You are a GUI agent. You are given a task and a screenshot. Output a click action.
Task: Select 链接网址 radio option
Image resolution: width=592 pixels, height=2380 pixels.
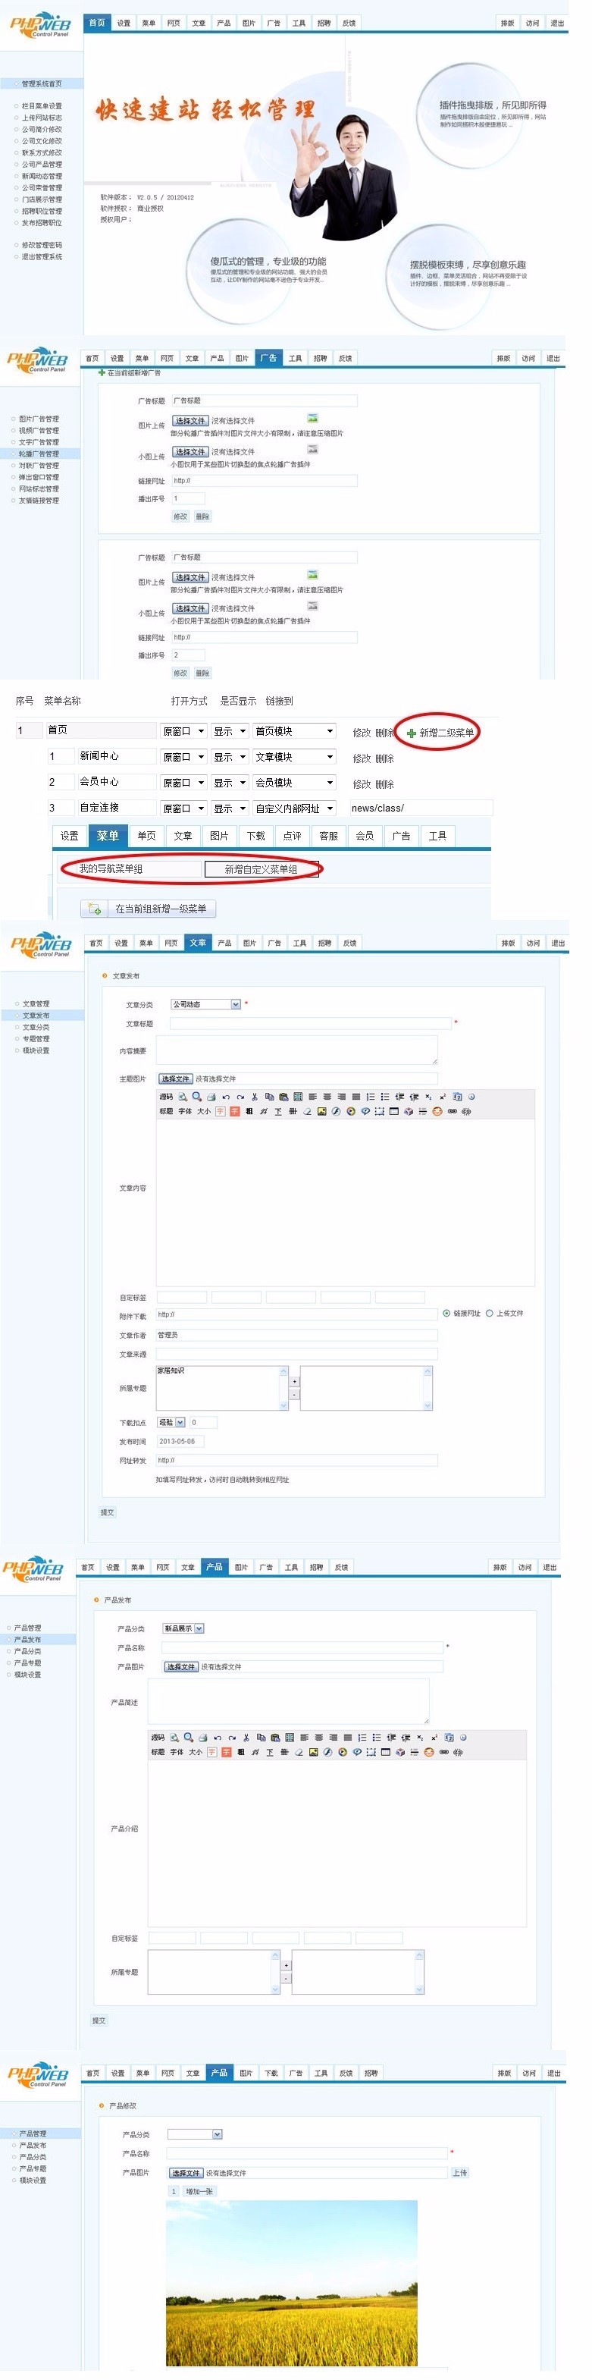(447, 1313)
